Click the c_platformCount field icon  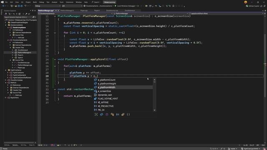[x=96, y=80]
